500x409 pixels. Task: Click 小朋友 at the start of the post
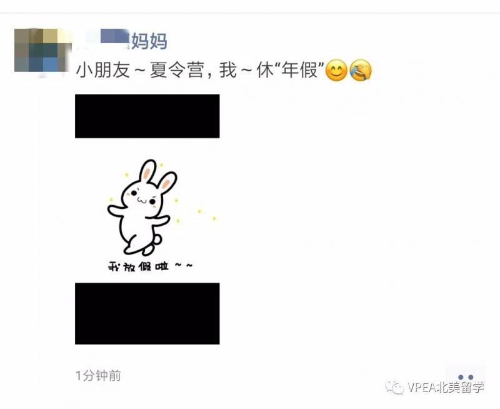click(103, 70)
